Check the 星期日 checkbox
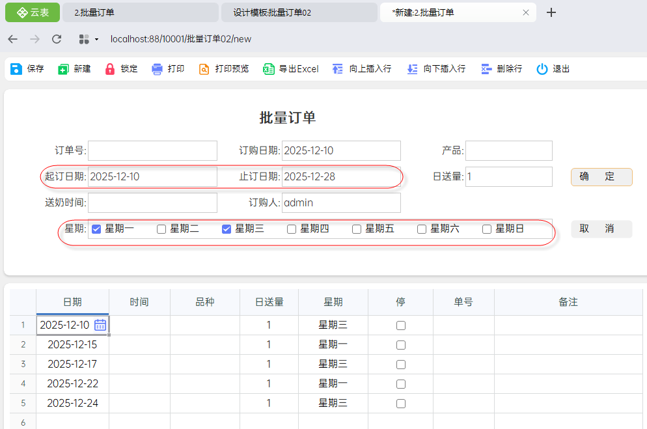The width and height of the screenshot is (647, 429). (486, 229)
